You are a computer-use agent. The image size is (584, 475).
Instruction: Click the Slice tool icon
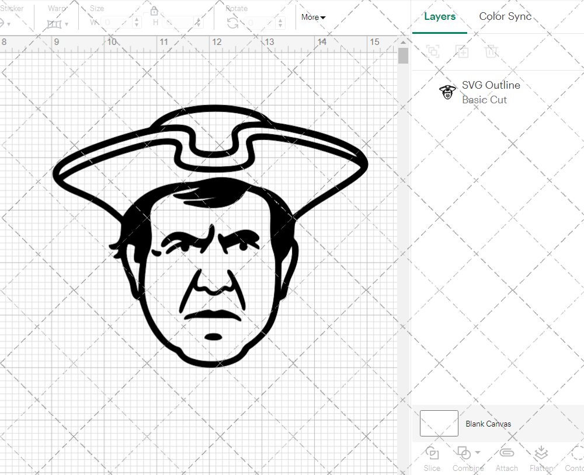[x=432, y=453]
